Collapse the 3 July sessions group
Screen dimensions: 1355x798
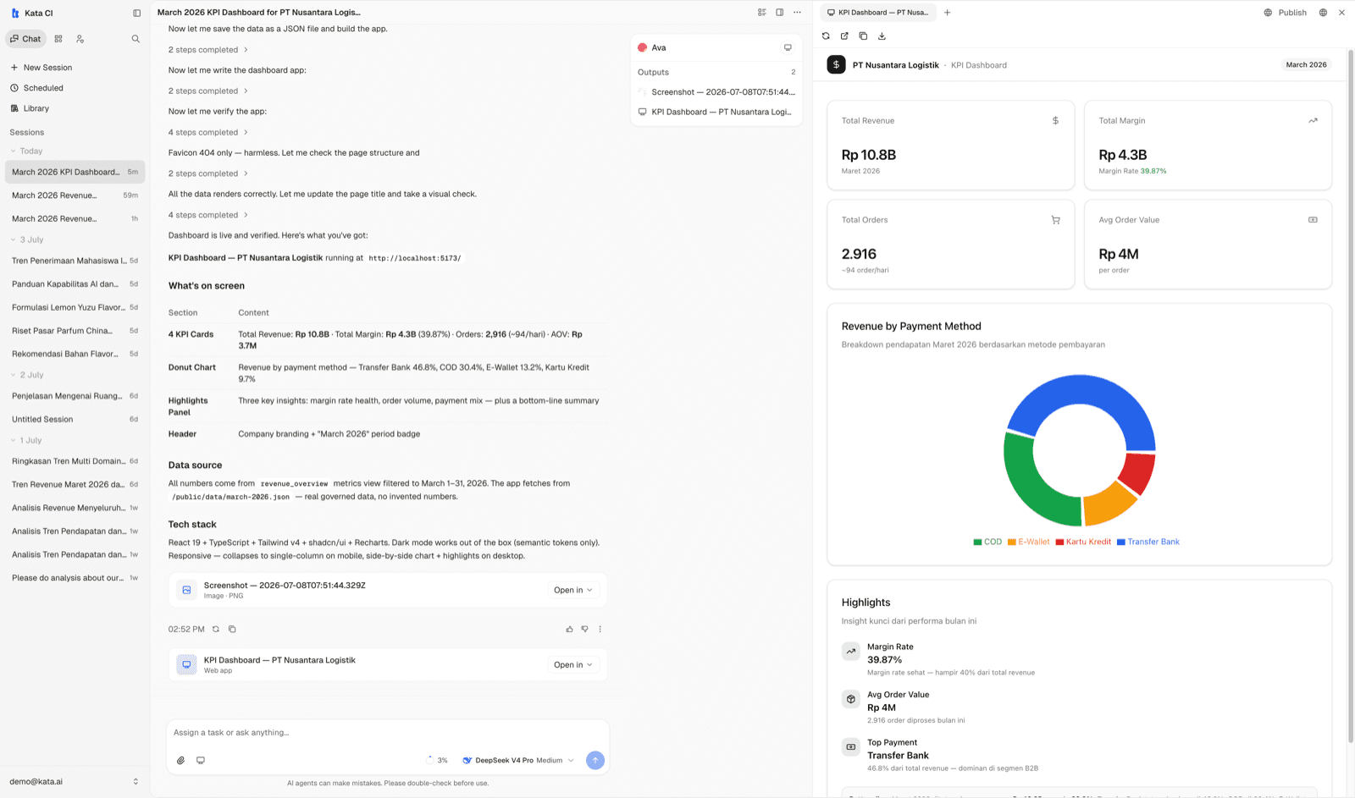tap(26, 239)
